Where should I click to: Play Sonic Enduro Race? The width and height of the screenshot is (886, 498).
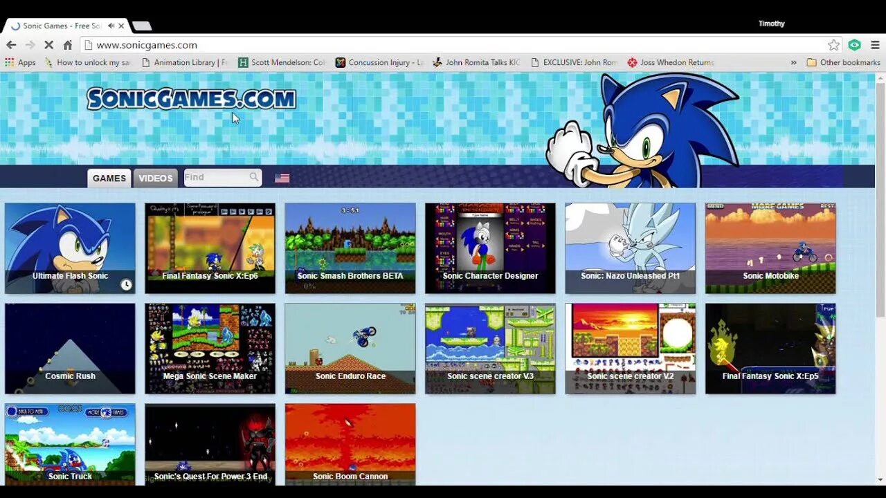pyautogui.click(x=350, y=349)
